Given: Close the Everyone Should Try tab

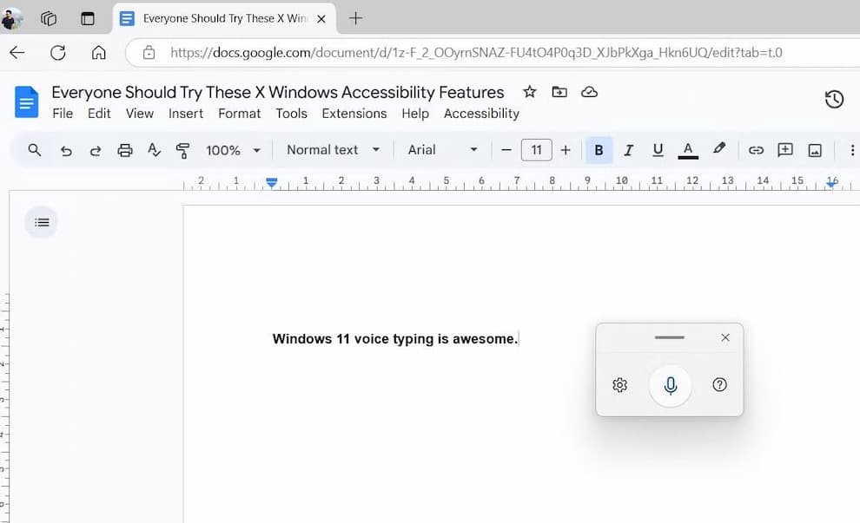Looking at the screenshot, I should (321, 18).
